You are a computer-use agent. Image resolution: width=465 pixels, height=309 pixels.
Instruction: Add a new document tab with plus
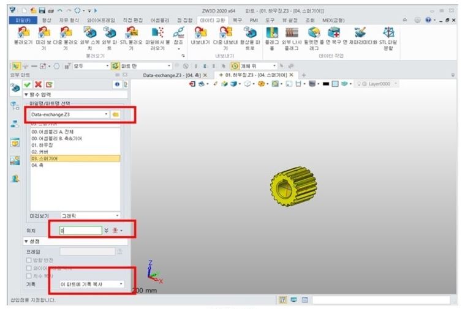[304, 75]
